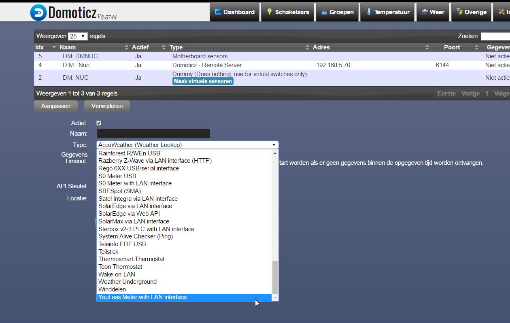
Task: Open the Weer tab
Action: [432, 12]
